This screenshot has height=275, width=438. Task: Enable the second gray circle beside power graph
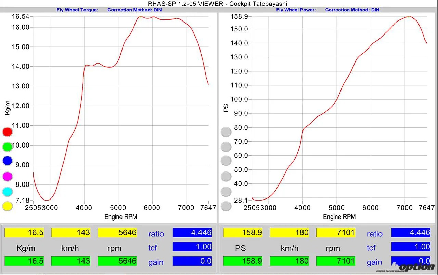tap(226, 147)
